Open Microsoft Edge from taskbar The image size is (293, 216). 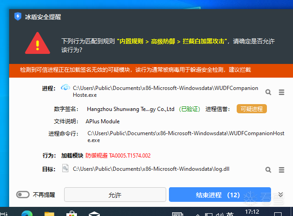[x=27, y=213]
